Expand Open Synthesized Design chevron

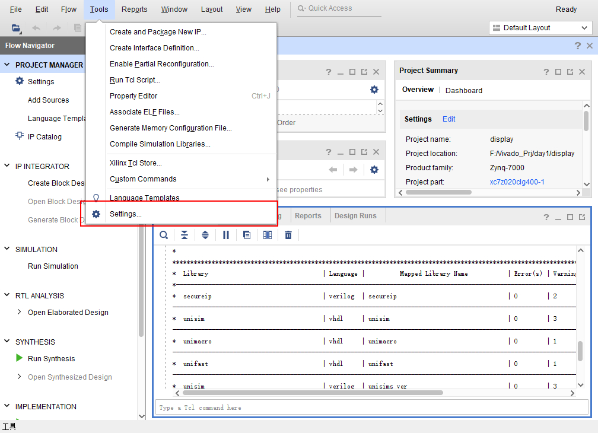point(19,376)
